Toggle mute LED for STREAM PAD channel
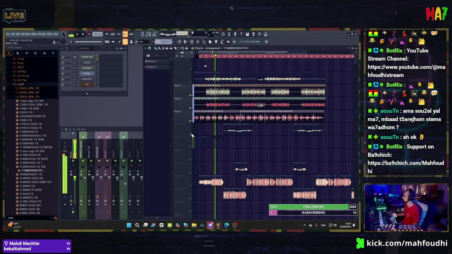The image size is (452, 254). pos(63,57)
